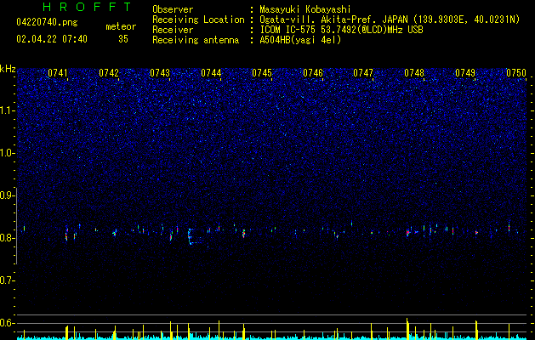Screen dimensions: 535x340
Task: Click the meteor count value 35
Action: (x=123, y=39)
